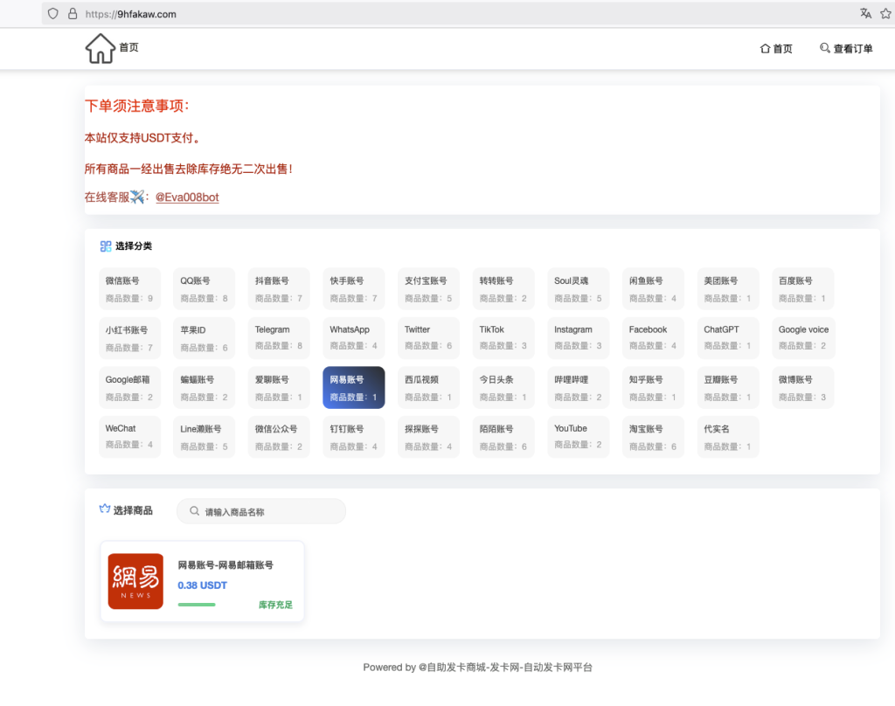895x706 pixels.
Task: Click the green stock level bar
Action: [197, 605]
